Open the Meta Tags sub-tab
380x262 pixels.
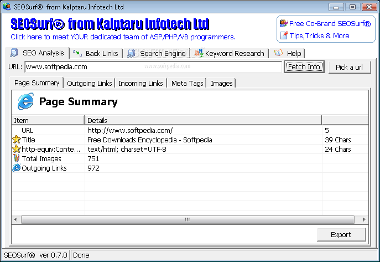pyautogui.click(x=187, y=83)
